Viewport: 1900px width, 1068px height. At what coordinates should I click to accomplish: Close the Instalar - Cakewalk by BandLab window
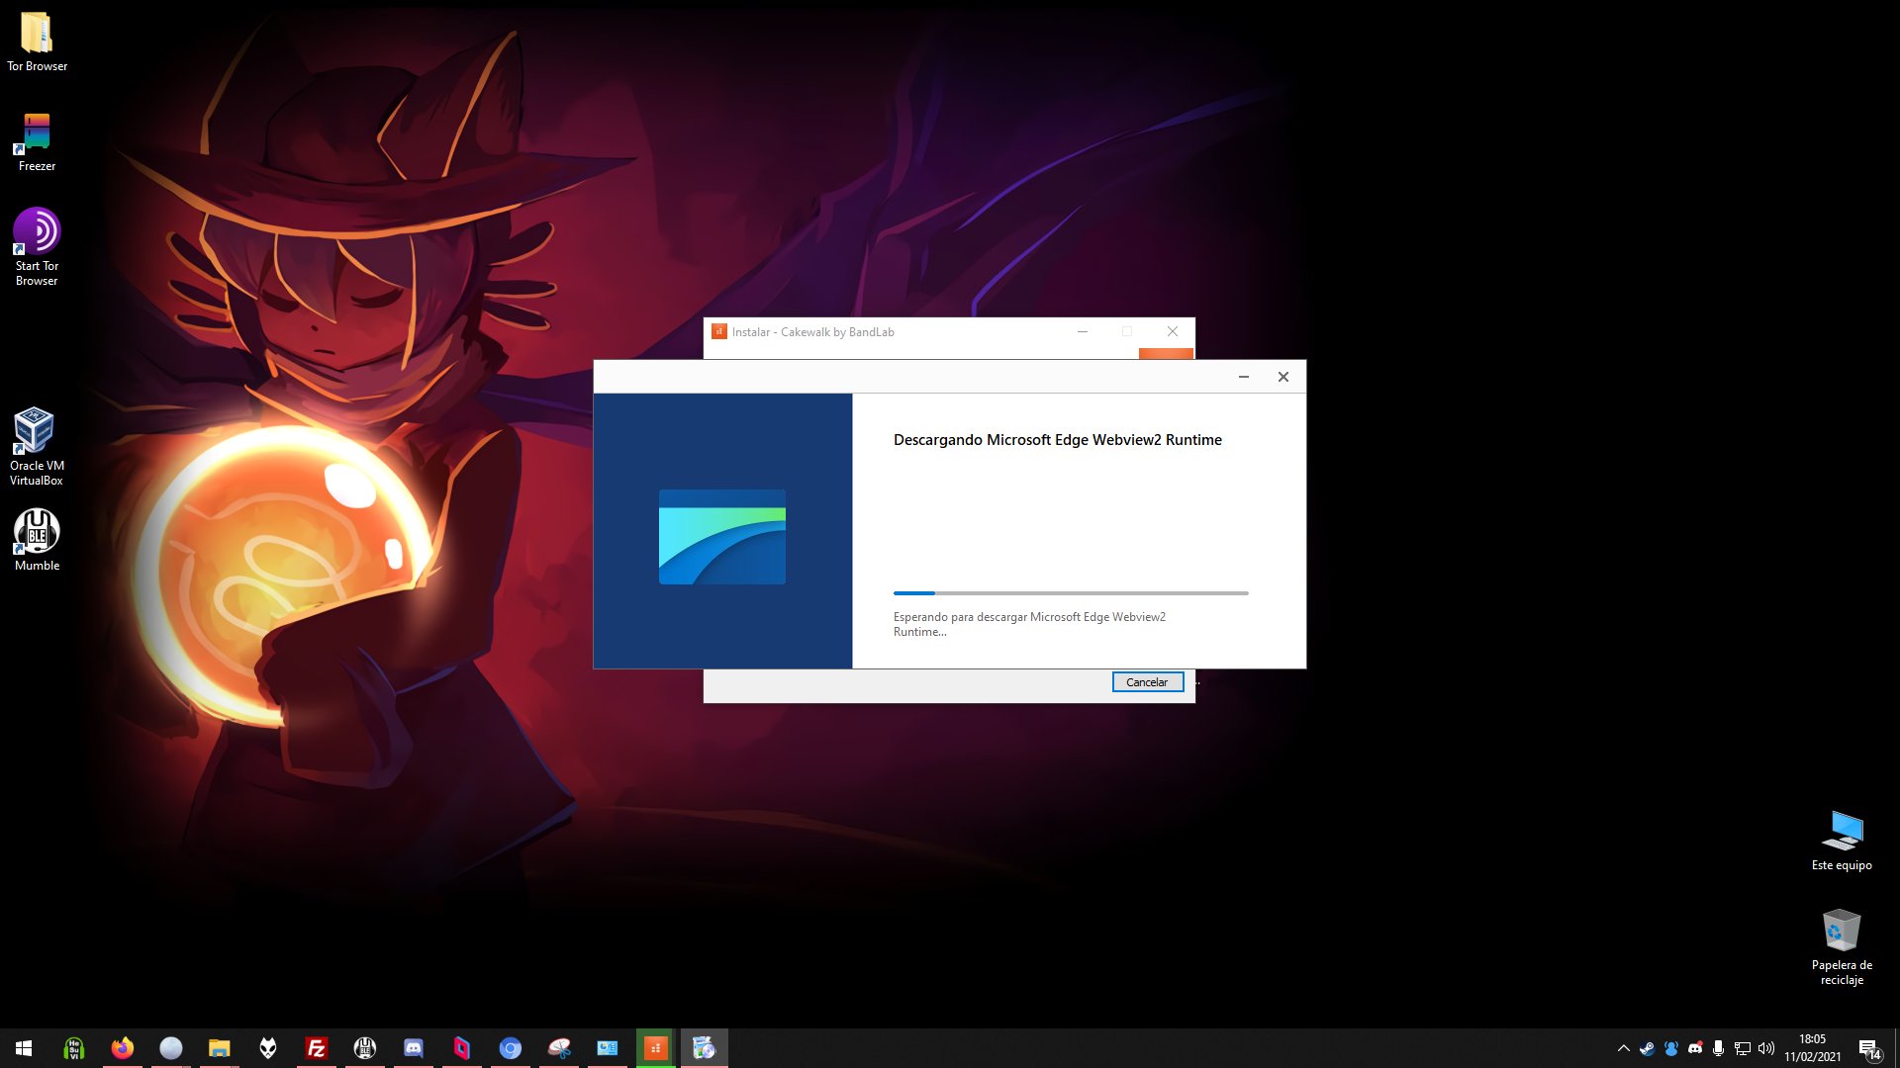coord(1173,332)
